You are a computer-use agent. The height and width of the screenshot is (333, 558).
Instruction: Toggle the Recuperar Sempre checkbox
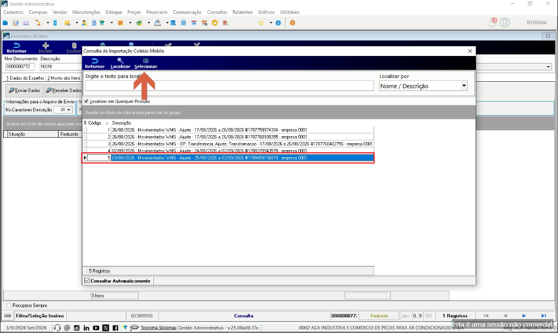(9, 305)
